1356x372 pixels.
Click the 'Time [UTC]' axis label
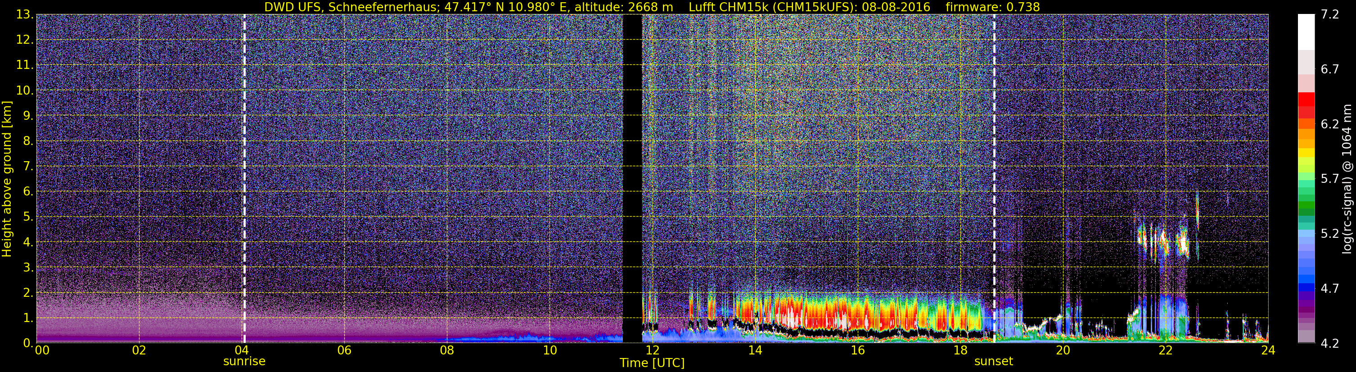(x=652, y=363)
